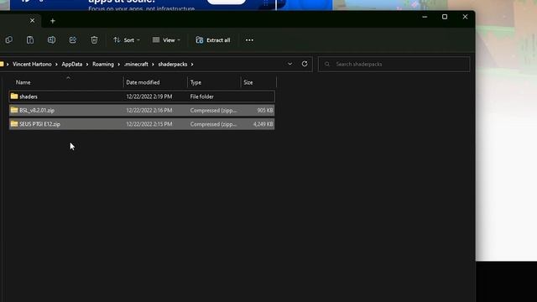Expand the address bar history dropdown
This screenshot has height=302, width=537.
click(x=290, y=64)
